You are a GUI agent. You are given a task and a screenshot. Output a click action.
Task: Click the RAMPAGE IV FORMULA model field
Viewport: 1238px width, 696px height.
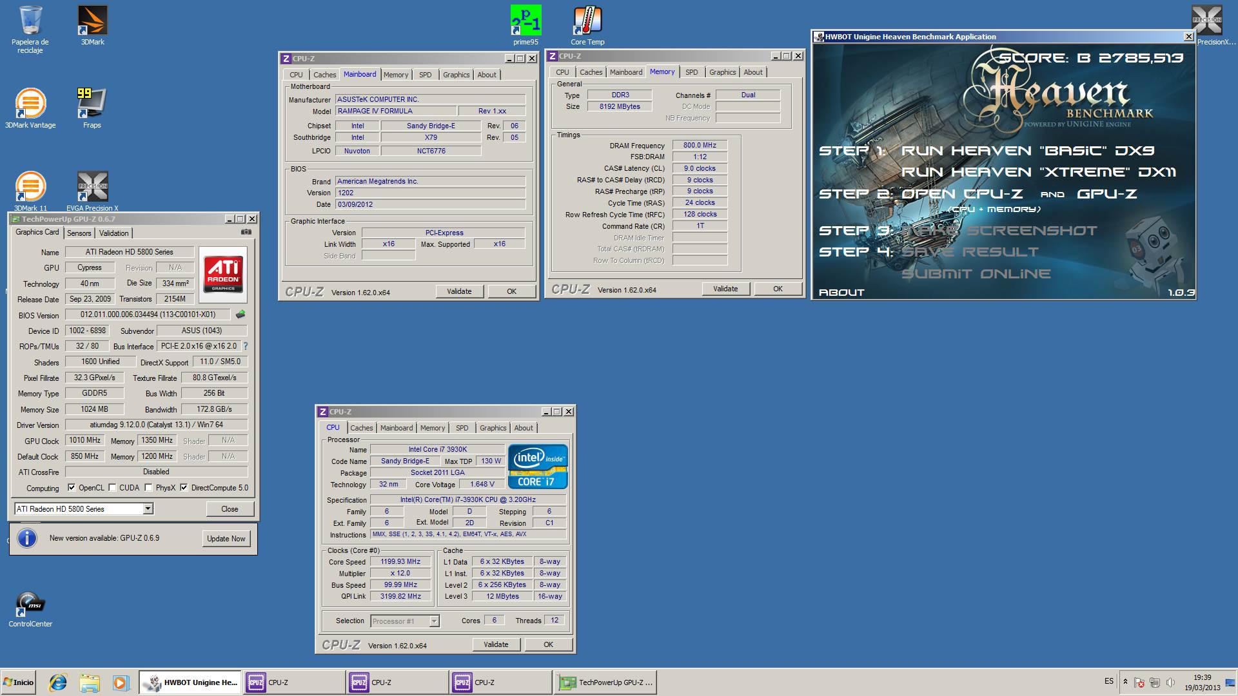coord(395,111)
